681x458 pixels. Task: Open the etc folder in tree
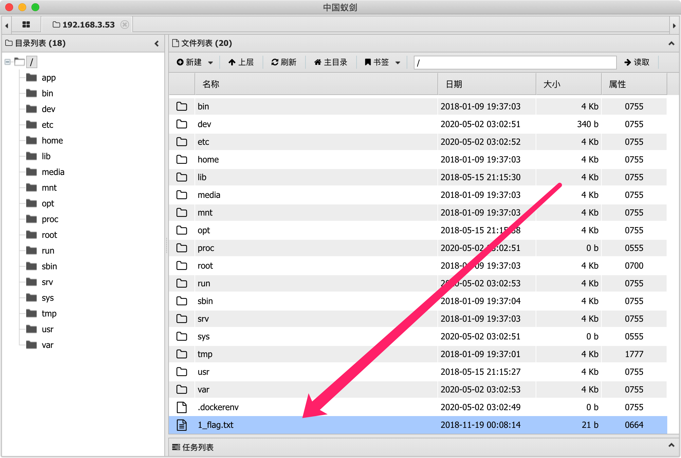click(47, 125)
